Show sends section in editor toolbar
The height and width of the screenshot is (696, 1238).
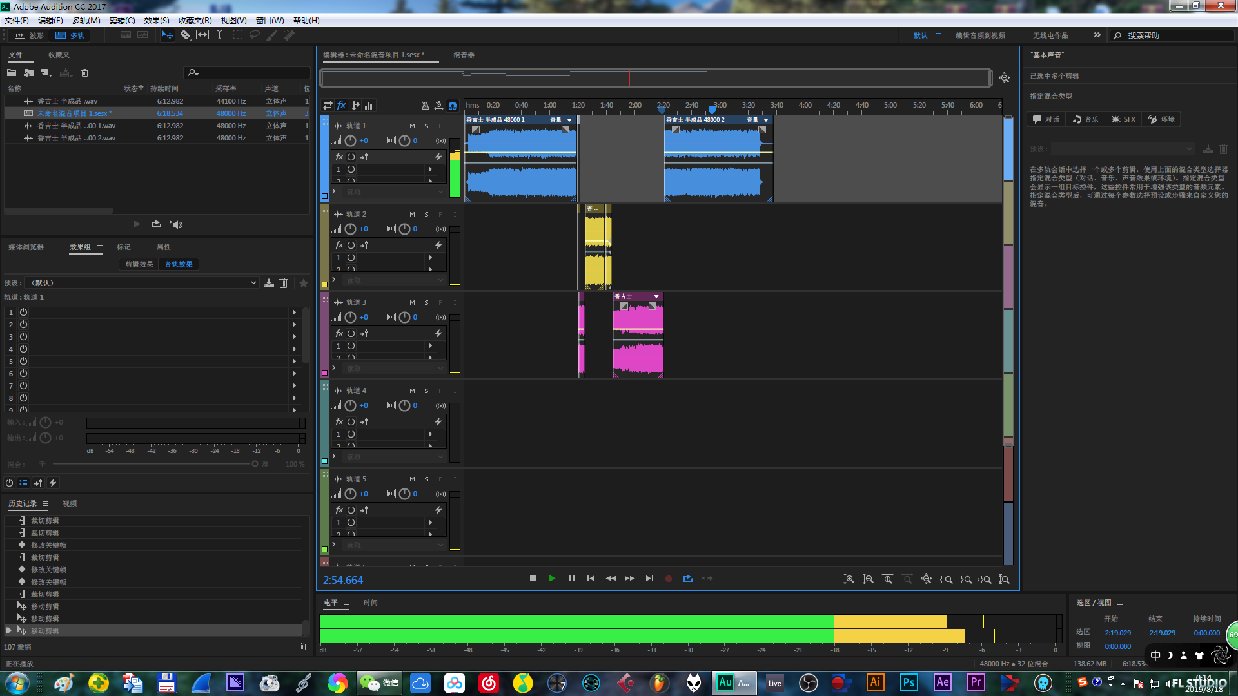pos(355,106)
